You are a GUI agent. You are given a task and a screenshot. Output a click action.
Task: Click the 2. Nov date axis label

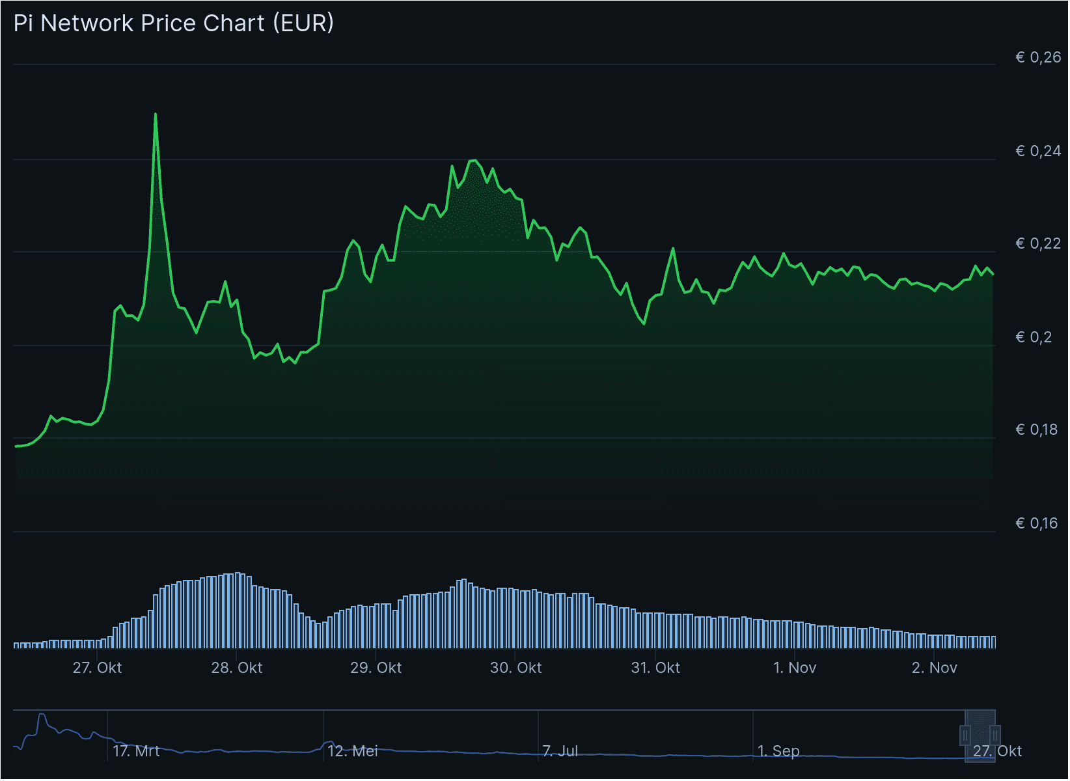click(934, 668)
